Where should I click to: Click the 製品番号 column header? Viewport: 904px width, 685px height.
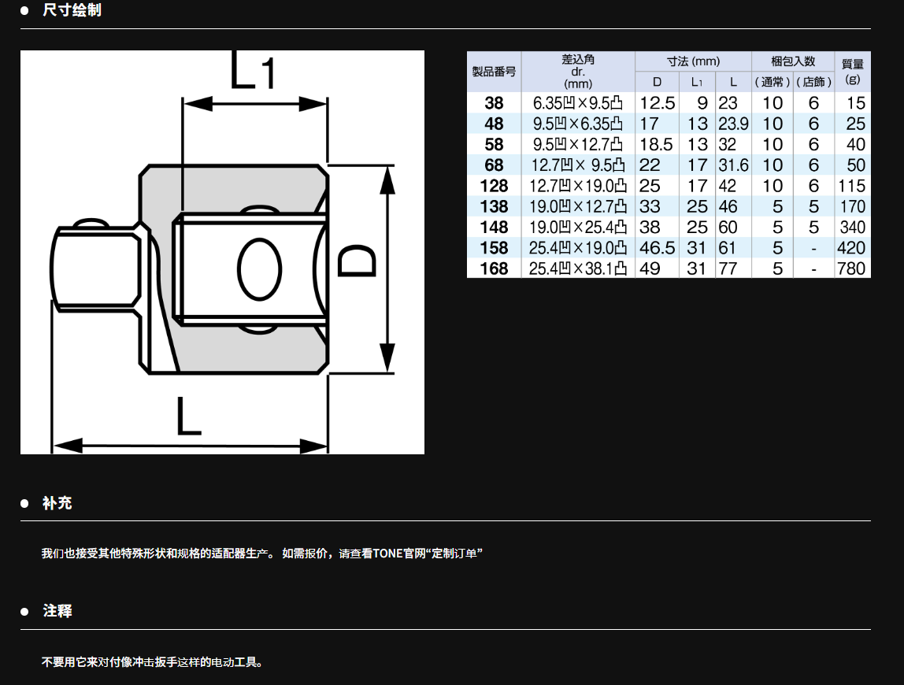(494, 71)
